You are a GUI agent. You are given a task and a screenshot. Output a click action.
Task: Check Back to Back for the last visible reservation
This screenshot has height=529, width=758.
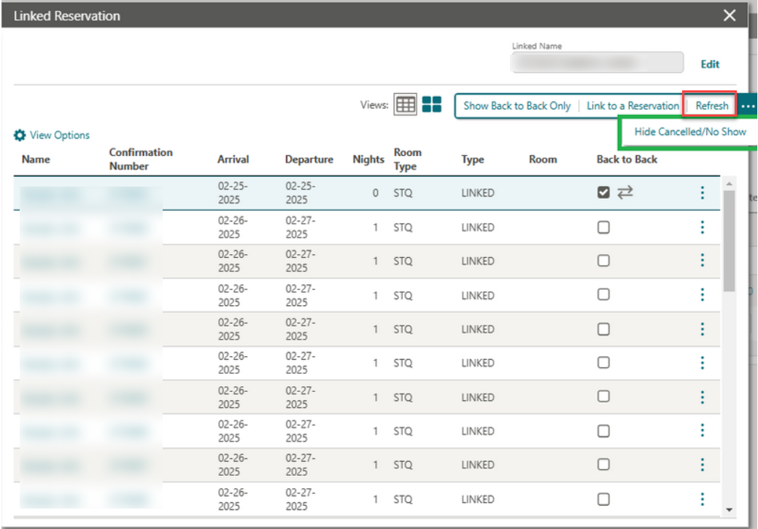603,499
